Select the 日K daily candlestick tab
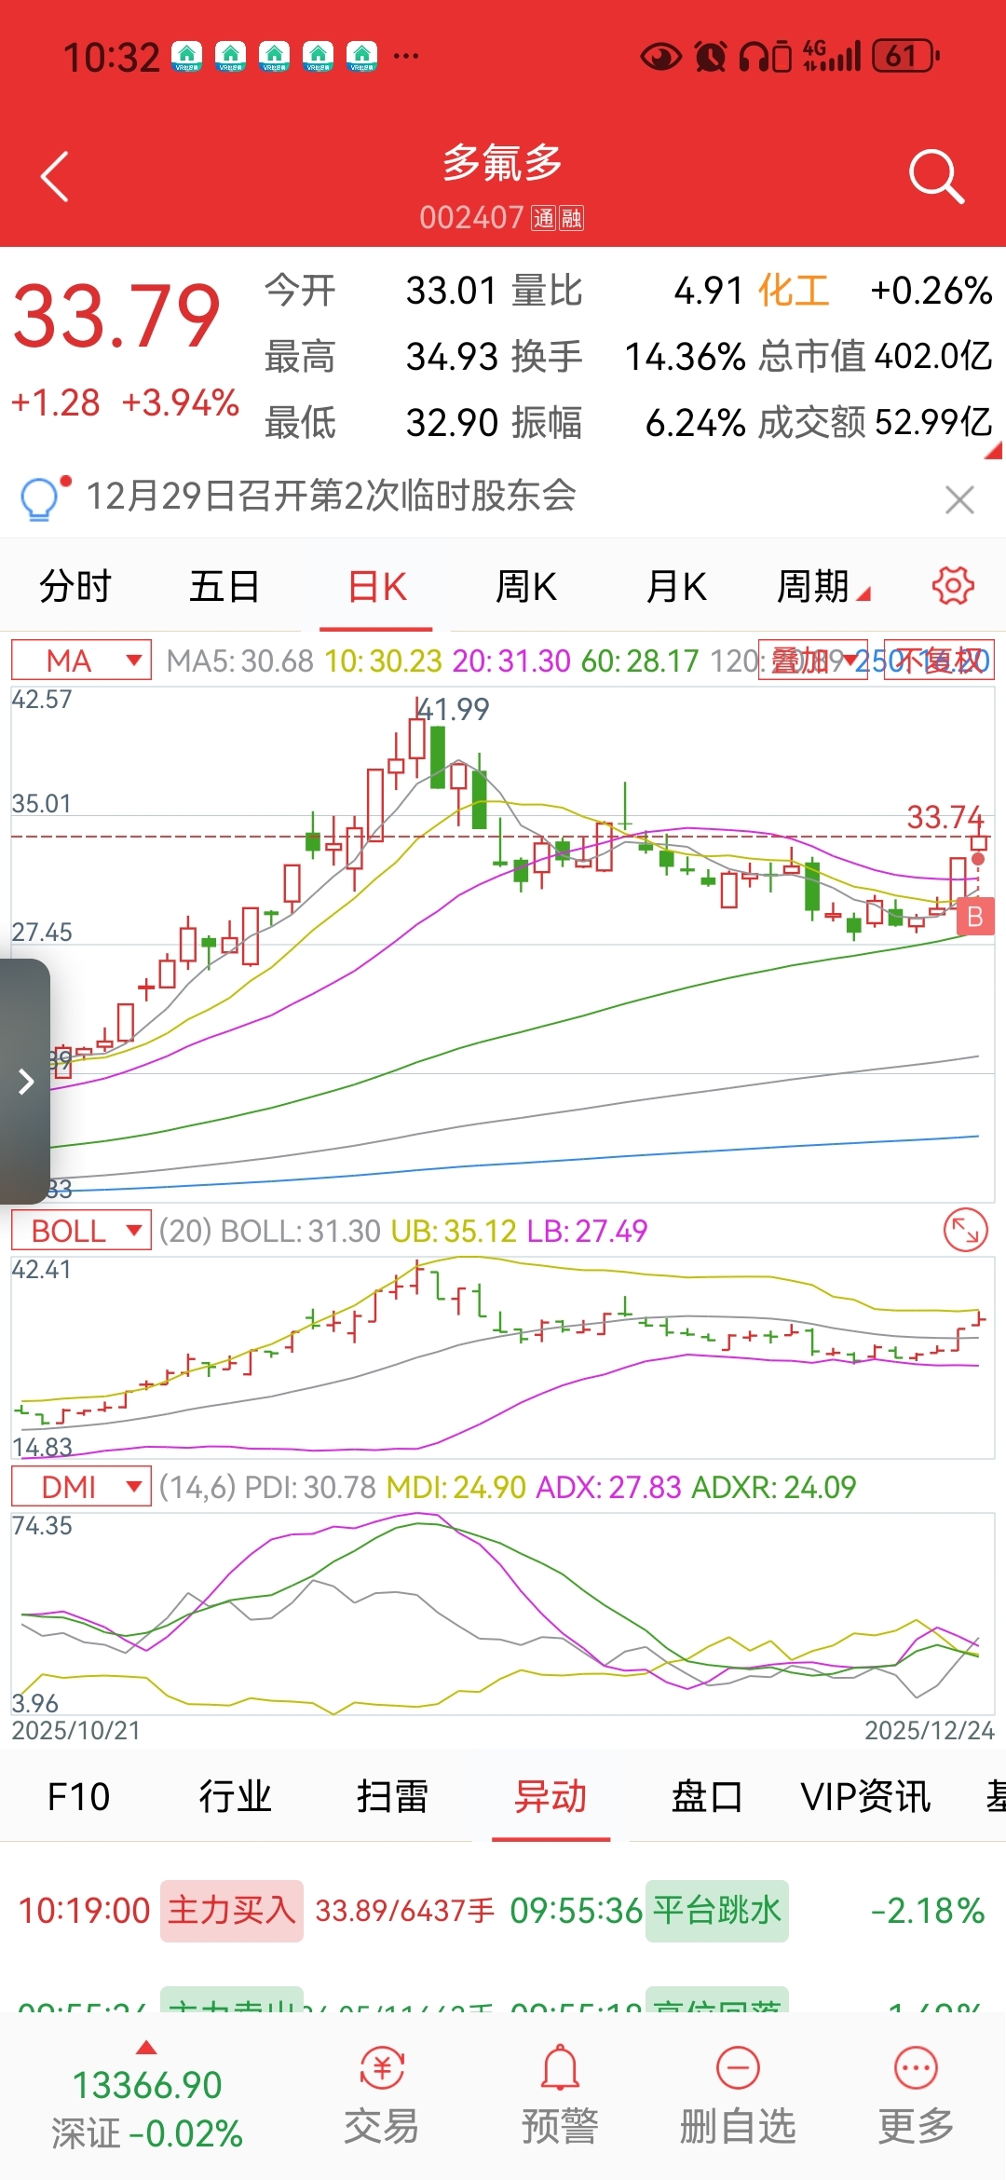Viewport: 1006px width, 2180px height. point(376,587)
